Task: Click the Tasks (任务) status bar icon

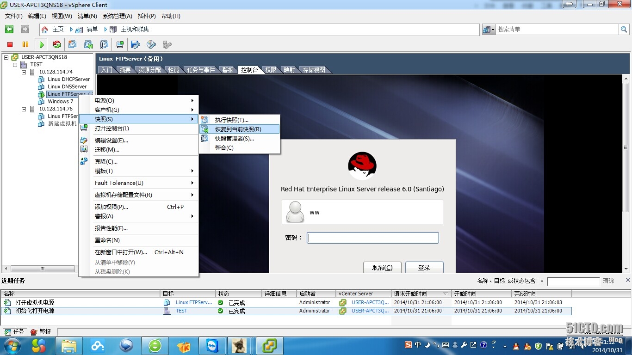Action: pos(7,332)
